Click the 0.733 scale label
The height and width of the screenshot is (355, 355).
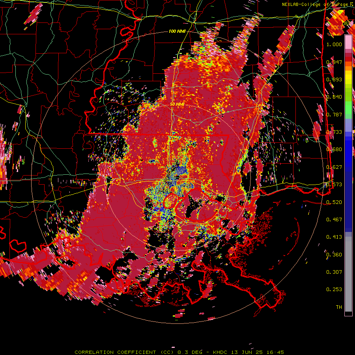click(334, 132)
